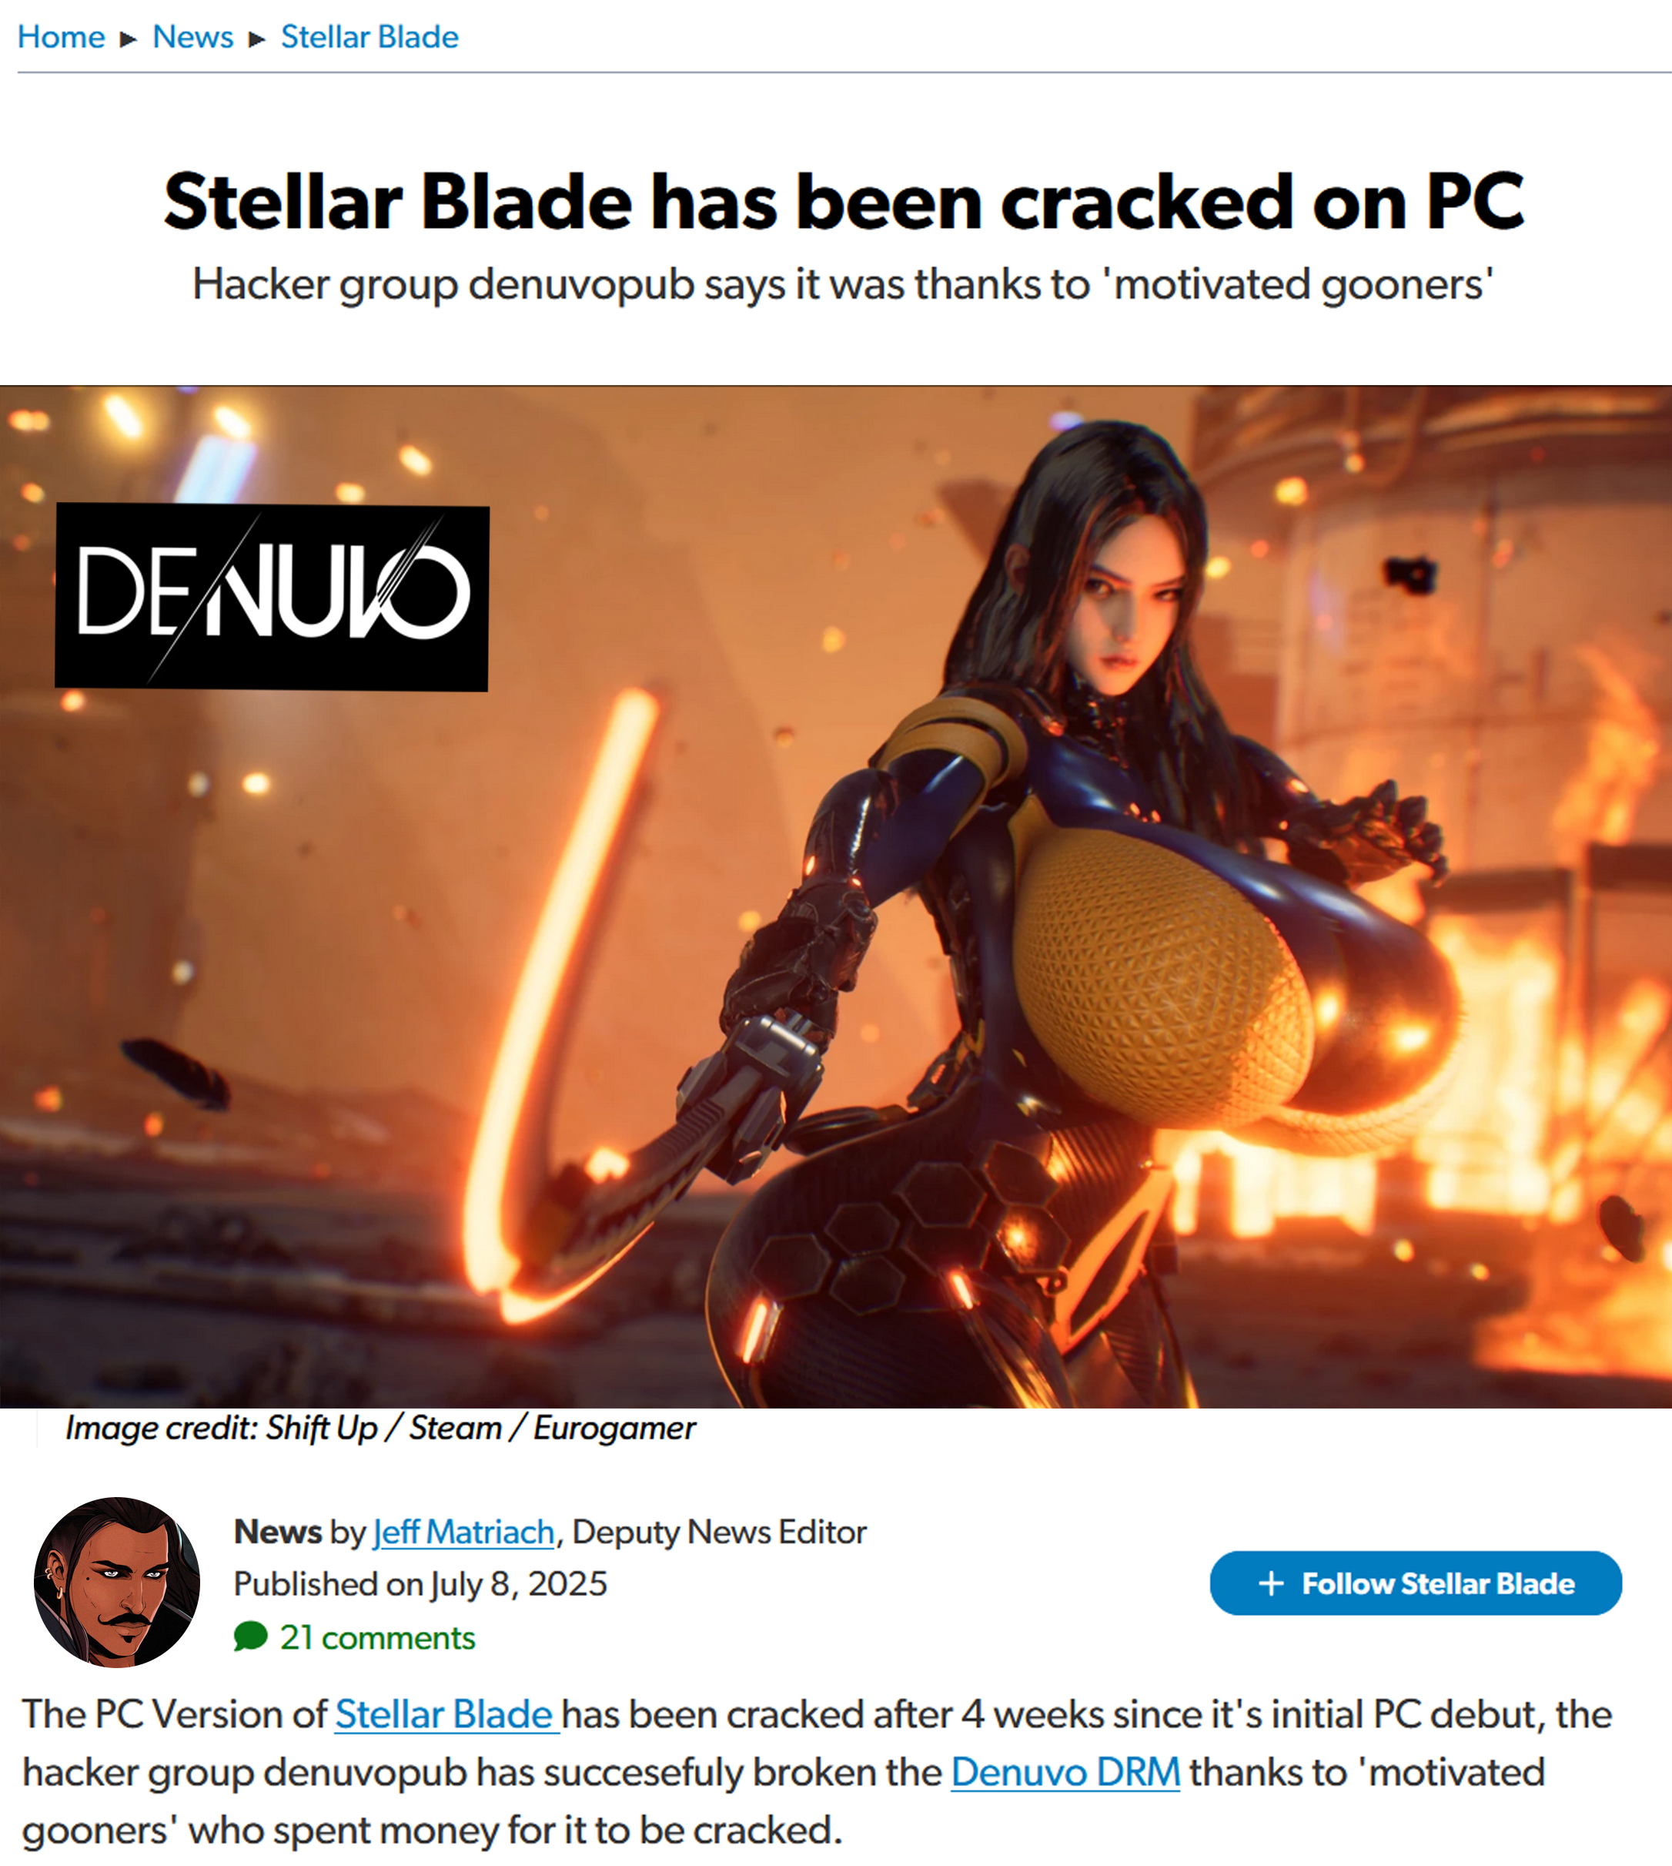Click the hero screenshot of the character

[836, 896]
